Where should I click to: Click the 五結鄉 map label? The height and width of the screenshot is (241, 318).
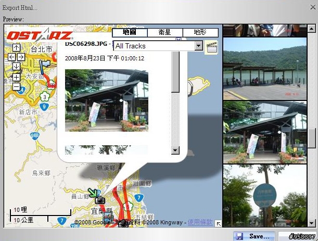(144, 217)
